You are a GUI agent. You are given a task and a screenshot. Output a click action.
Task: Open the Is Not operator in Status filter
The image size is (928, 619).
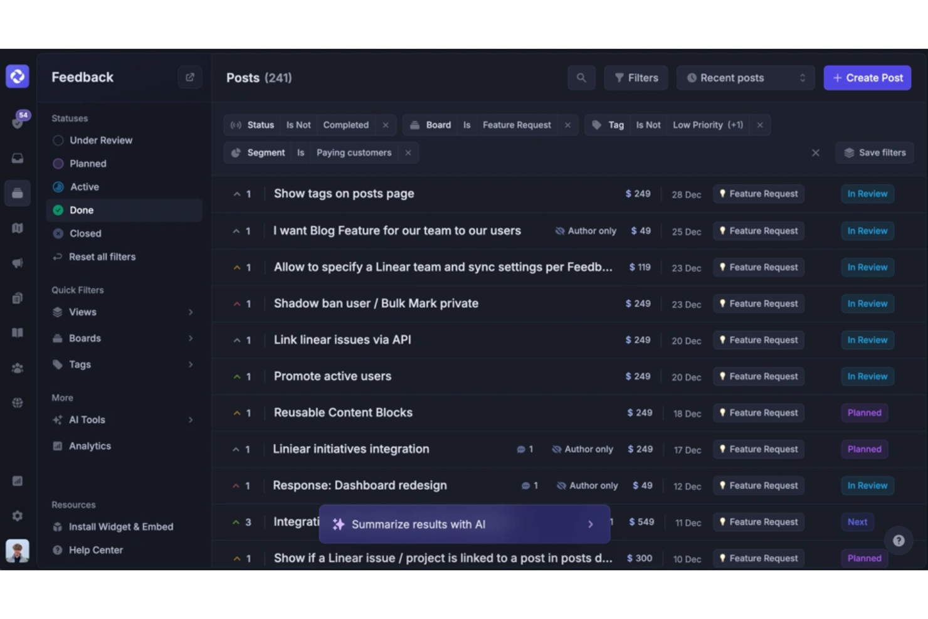coord(298,125)
